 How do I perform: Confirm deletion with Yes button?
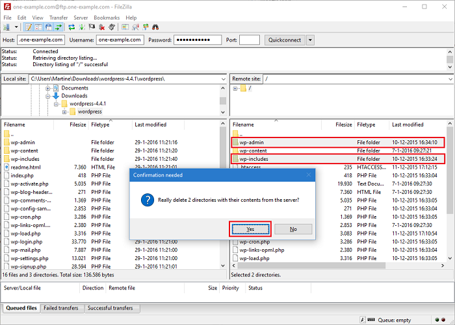click(250, 229)
